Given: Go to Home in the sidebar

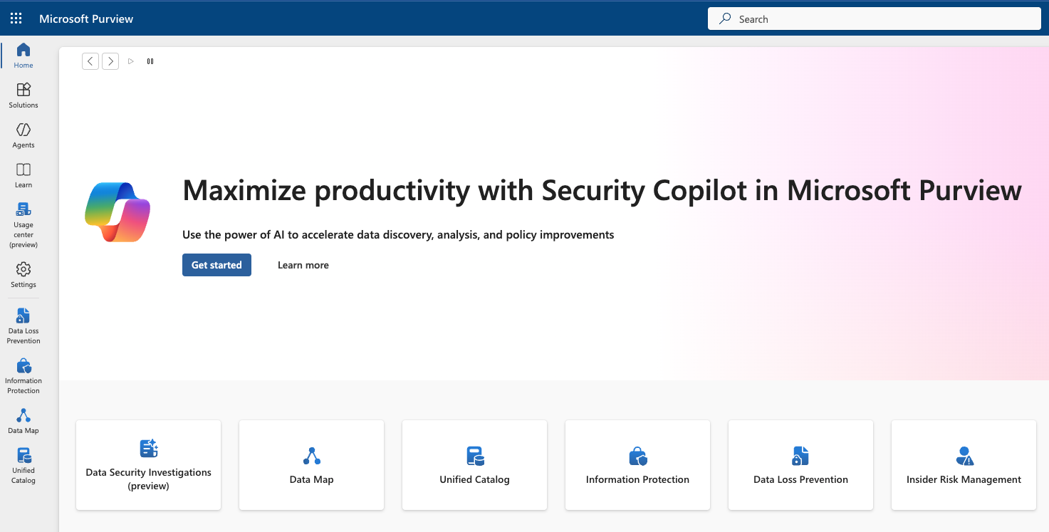Looking at the screenshot, I should click(24, 55).
